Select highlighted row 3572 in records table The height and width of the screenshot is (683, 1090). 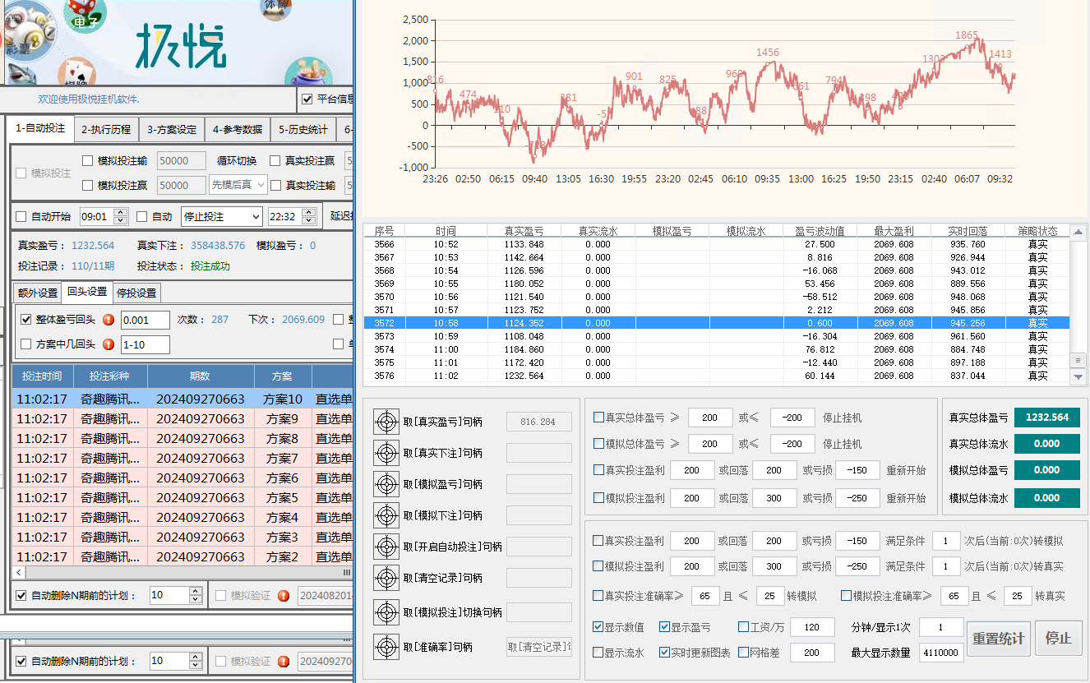pyautogui.click(x=717, y=323)
